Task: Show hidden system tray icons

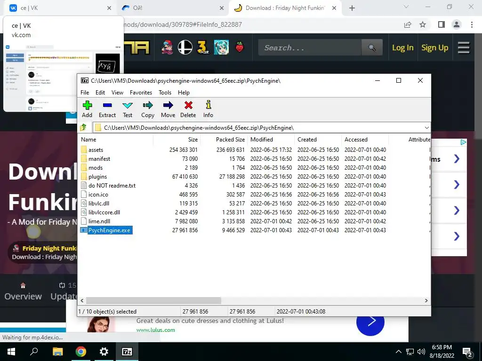Action: pyautogui.click(x=398, y=352)
